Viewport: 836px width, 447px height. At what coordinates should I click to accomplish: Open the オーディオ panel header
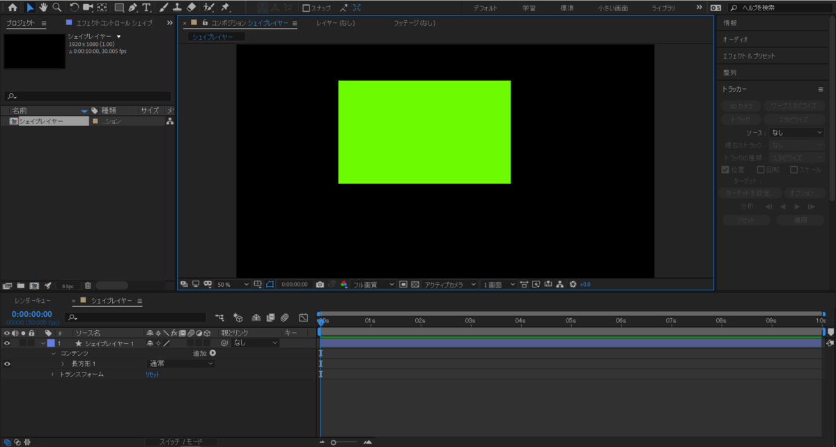pyautogui.click(x=735, y=40)
